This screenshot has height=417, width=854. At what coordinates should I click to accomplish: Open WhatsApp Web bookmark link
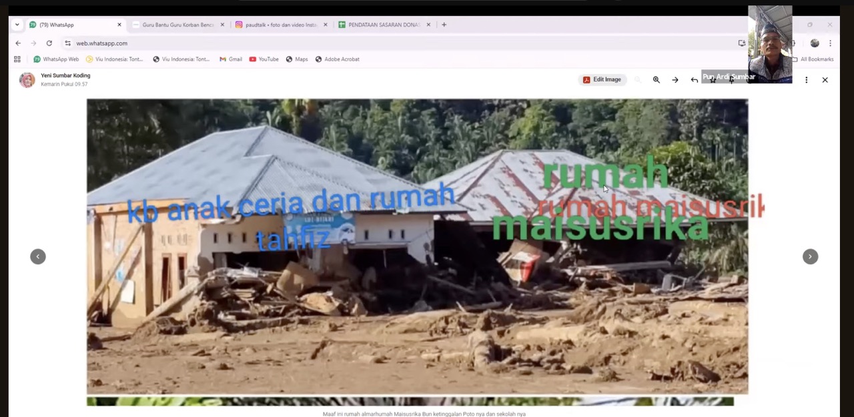click(56, 59)
